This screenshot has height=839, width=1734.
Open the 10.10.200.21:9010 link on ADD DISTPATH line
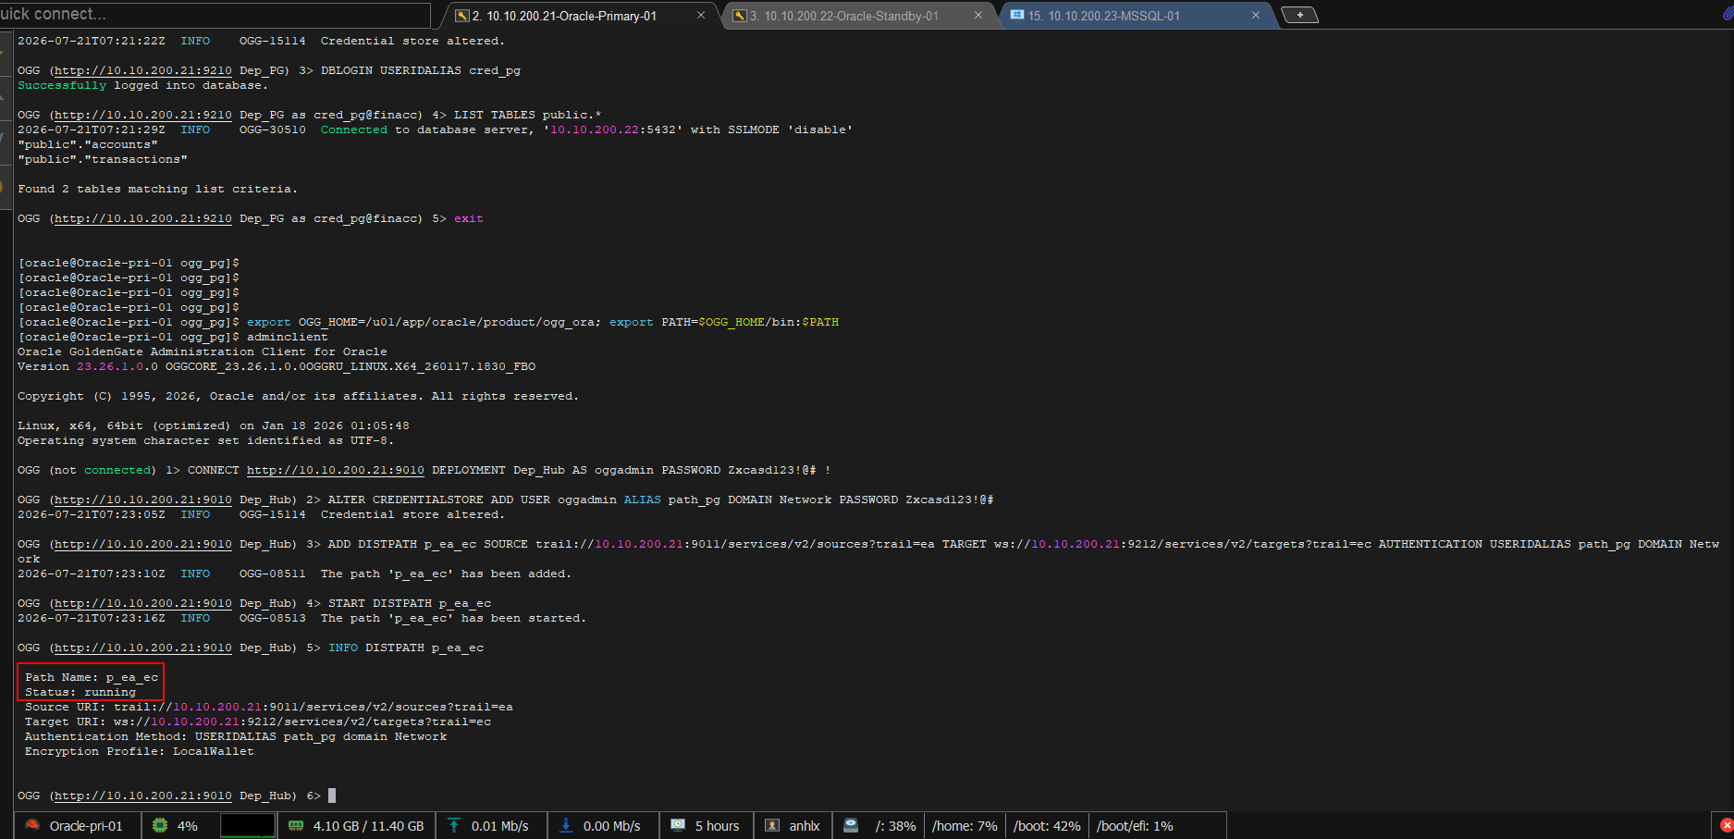click(143, 544)
